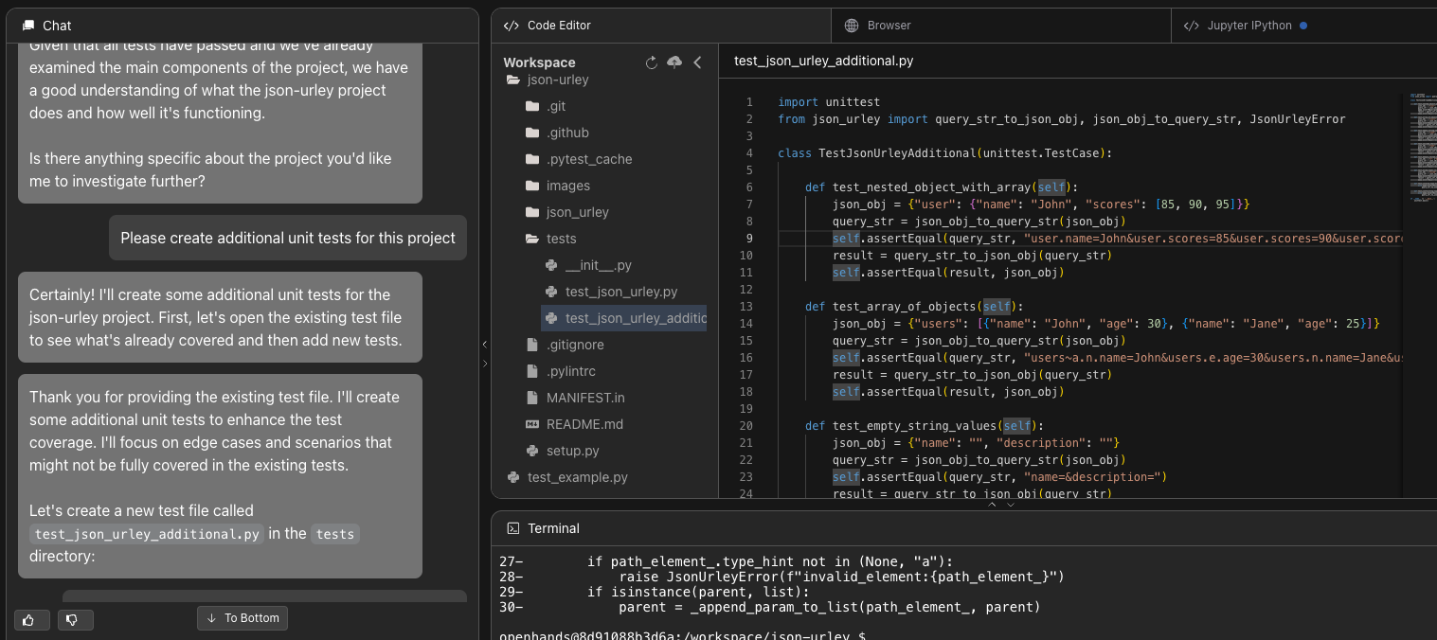Click the Code Editor tab's code icon
Viewport: 1437px width, 640px height.
(512, 26)
